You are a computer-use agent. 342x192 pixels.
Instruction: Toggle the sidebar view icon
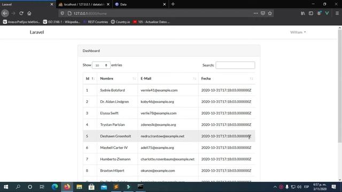311,13
